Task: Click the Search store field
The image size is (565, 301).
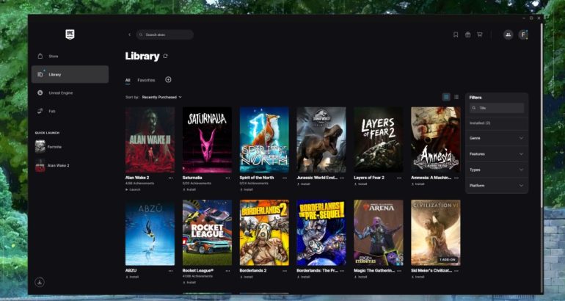Action: coord(164,35)
